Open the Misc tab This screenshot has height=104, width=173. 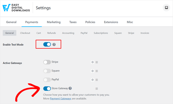(x=130, y=22)
